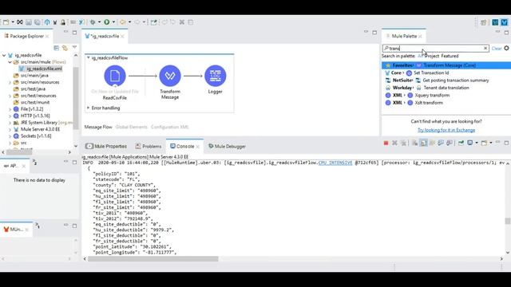Close the Console tab via its X

tap(197, 147)
